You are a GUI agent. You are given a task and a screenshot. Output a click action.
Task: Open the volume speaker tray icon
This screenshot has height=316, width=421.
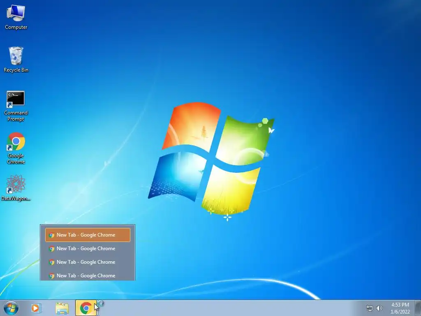tap(379, 308)
